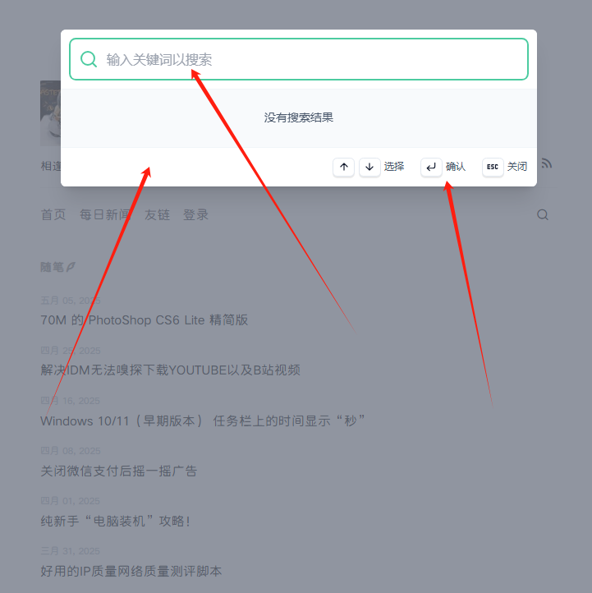Viewport: 592px width, 593px height.
Task: Open the RSS feed icon
Action: [547, 163]
